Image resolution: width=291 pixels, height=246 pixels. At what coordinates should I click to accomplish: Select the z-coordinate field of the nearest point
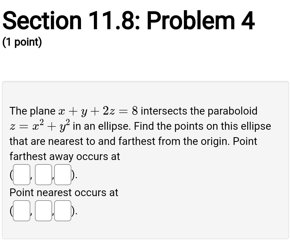(62, 211)
